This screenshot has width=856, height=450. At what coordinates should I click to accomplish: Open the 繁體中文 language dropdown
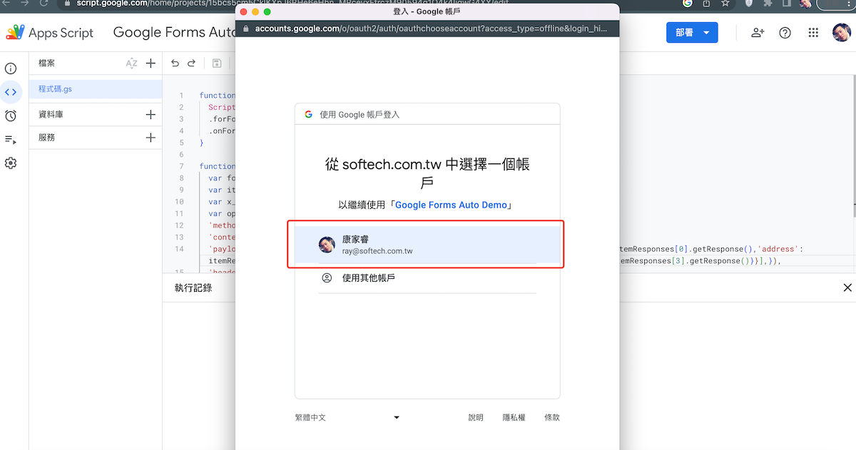pos(347,418)
